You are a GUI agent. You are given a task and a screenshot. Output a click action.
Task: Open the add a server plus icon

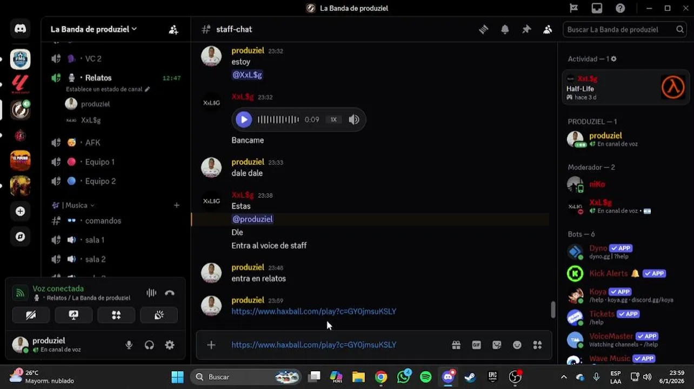pos(20,211)
